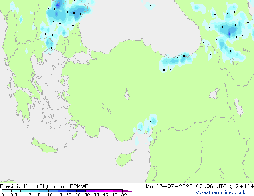Image resolution: width=254 pixels, height=196 pixels.
Task: Click the legend value '50'
Action: (124, 194)
